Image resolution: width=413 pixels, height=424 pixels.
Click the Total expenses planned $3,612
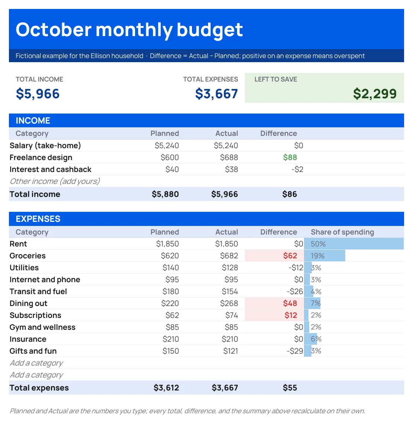(166, 388)
